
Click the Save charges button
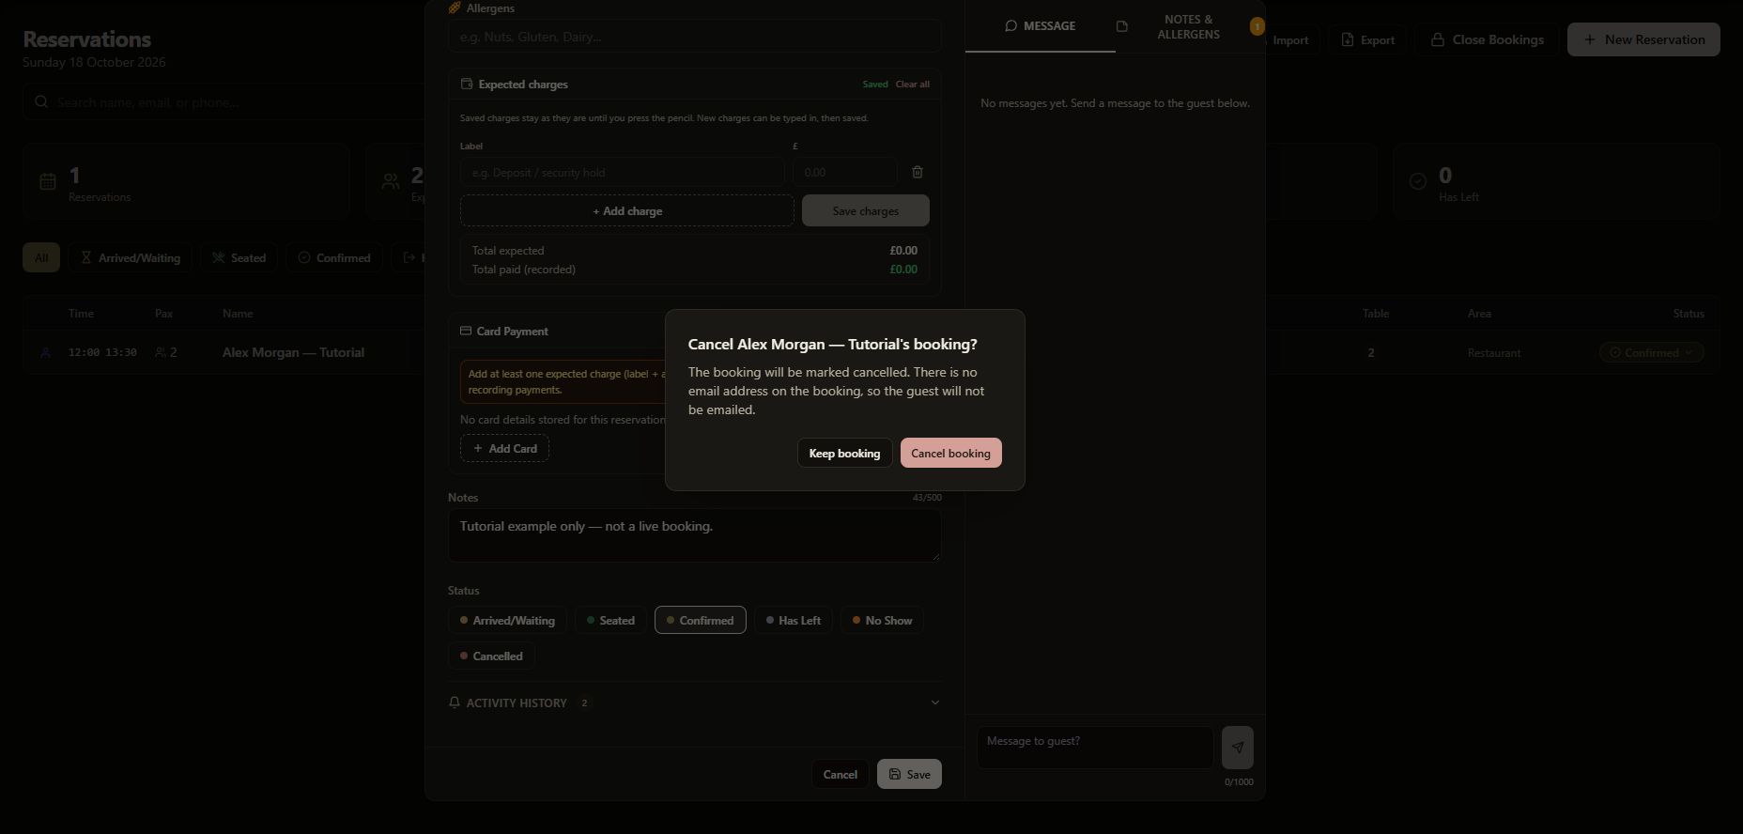(x=866, y=210)
